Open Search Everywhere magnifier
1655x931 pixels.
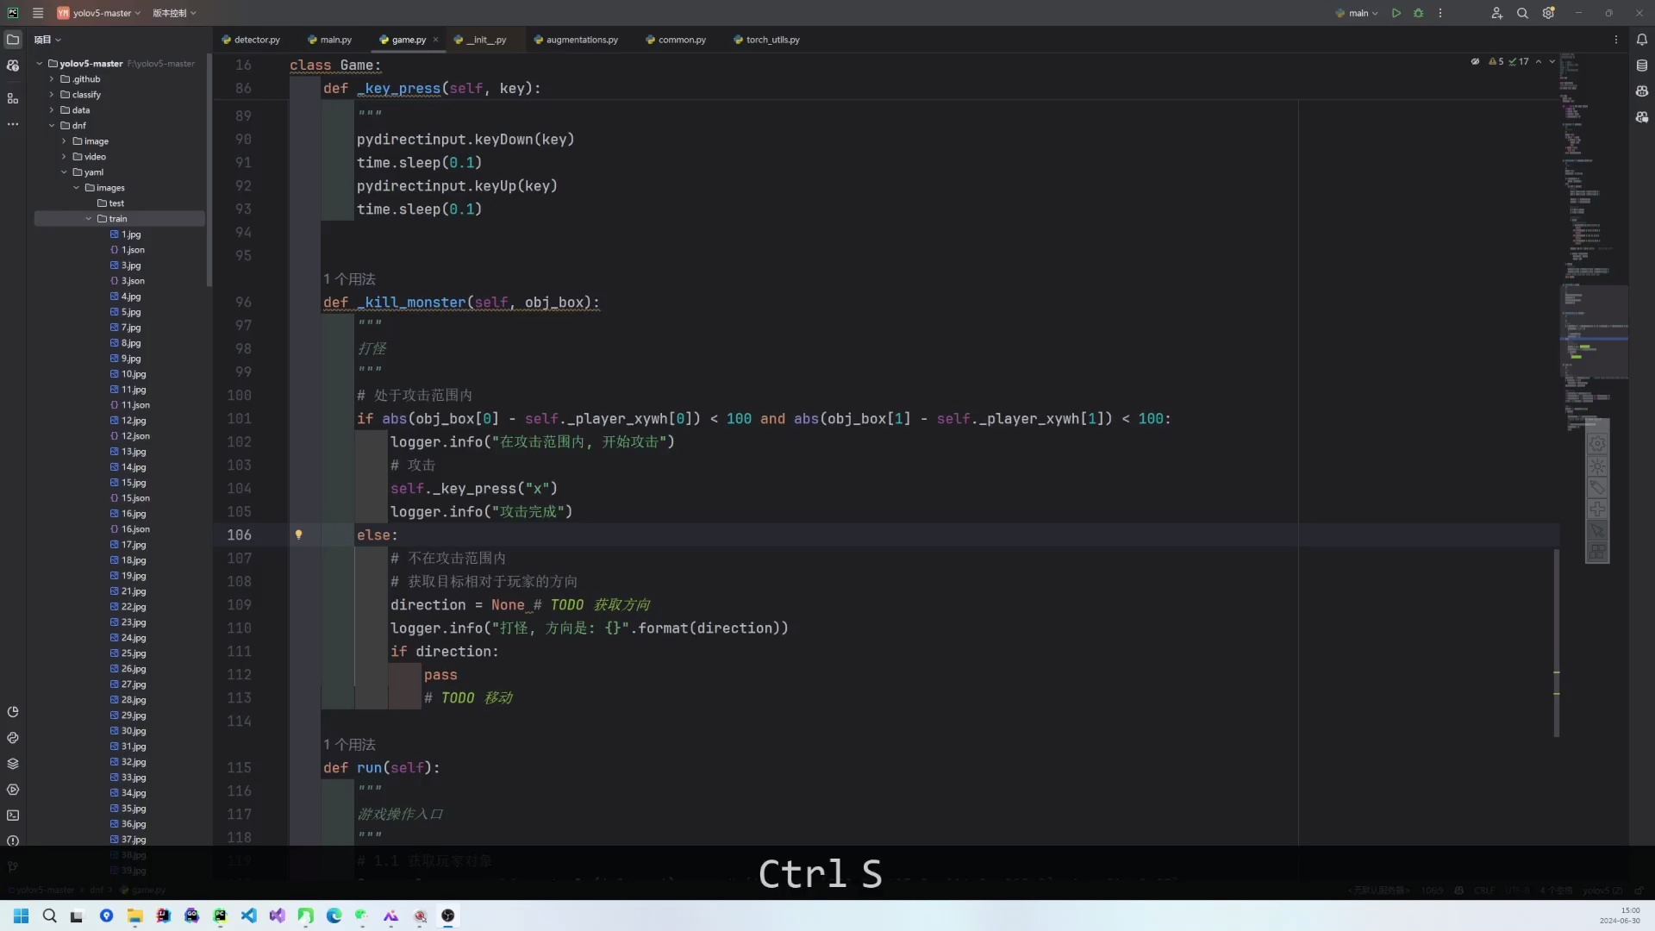point(1522,13)
